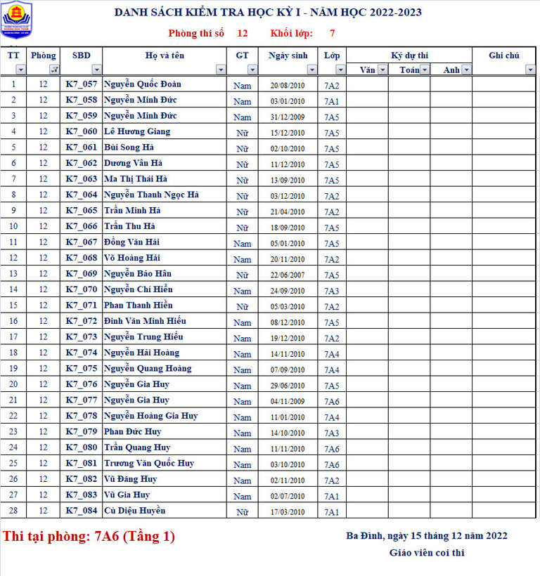This screenshot has width=540, height=576.
Task: Open the Ghi chú filter dropdown
Action: [530, 70]
